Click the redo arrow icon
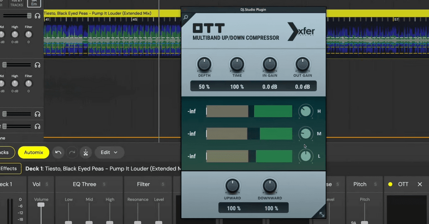Screen dimensions: 429x224 pos(72,152)
